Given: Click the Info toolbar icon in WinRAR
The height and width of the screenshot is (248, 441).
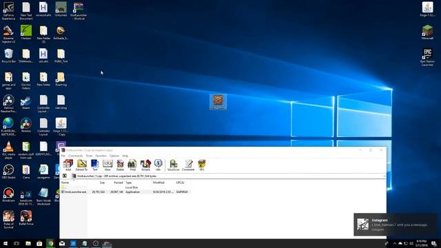Looking at the screenshot, I should point(158,165).
